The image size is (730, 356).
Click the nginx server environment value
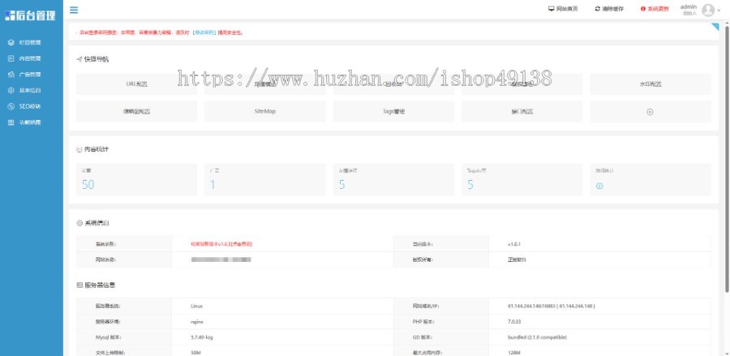coord(196,322)
